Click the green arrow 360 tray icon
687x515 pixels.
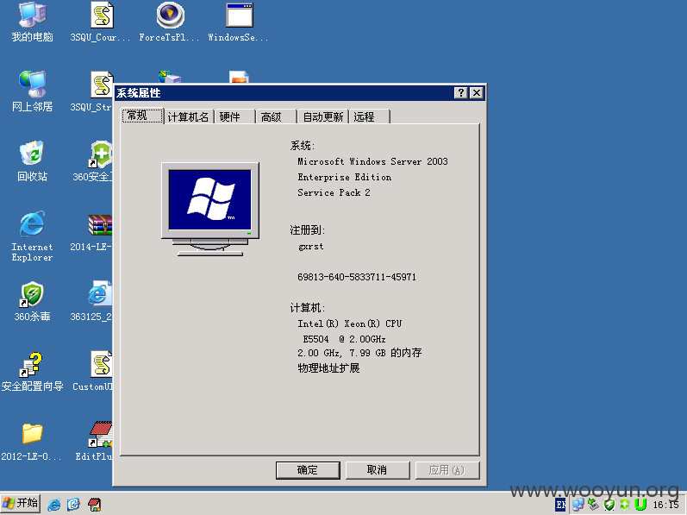click(625, 505)
